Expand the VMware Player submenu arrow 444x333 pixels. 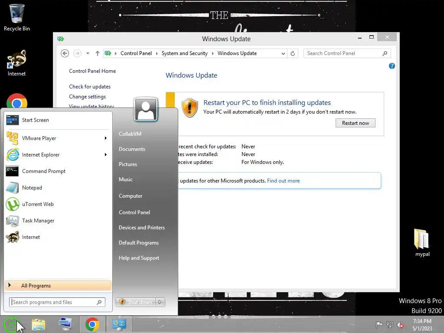pos(106,138)
